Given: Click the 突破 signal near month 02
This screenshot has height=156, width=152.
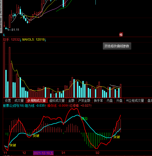Looking at the screenshot, I should click(117, 137).
